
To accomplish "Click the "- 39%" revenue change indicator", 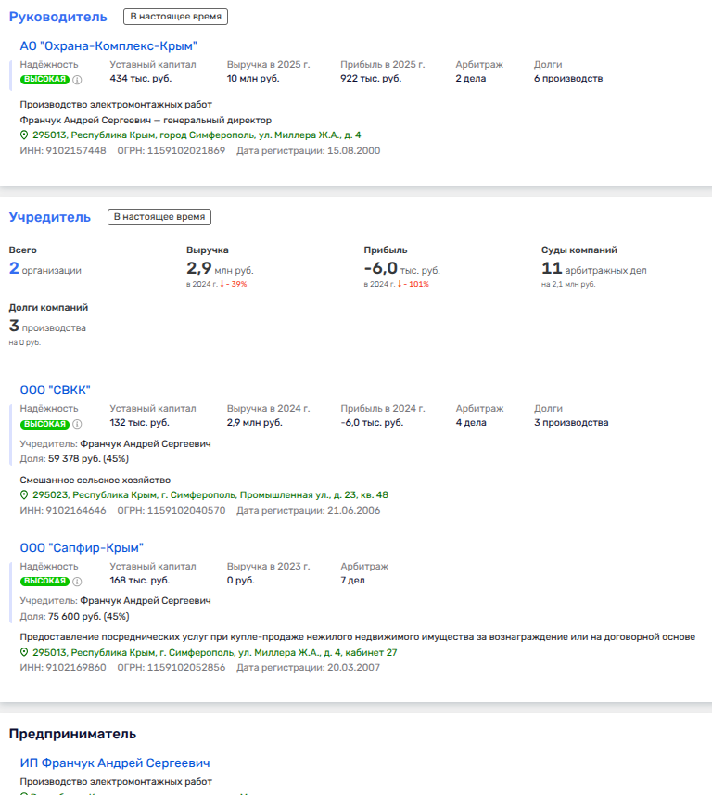I will click(233, 285).
